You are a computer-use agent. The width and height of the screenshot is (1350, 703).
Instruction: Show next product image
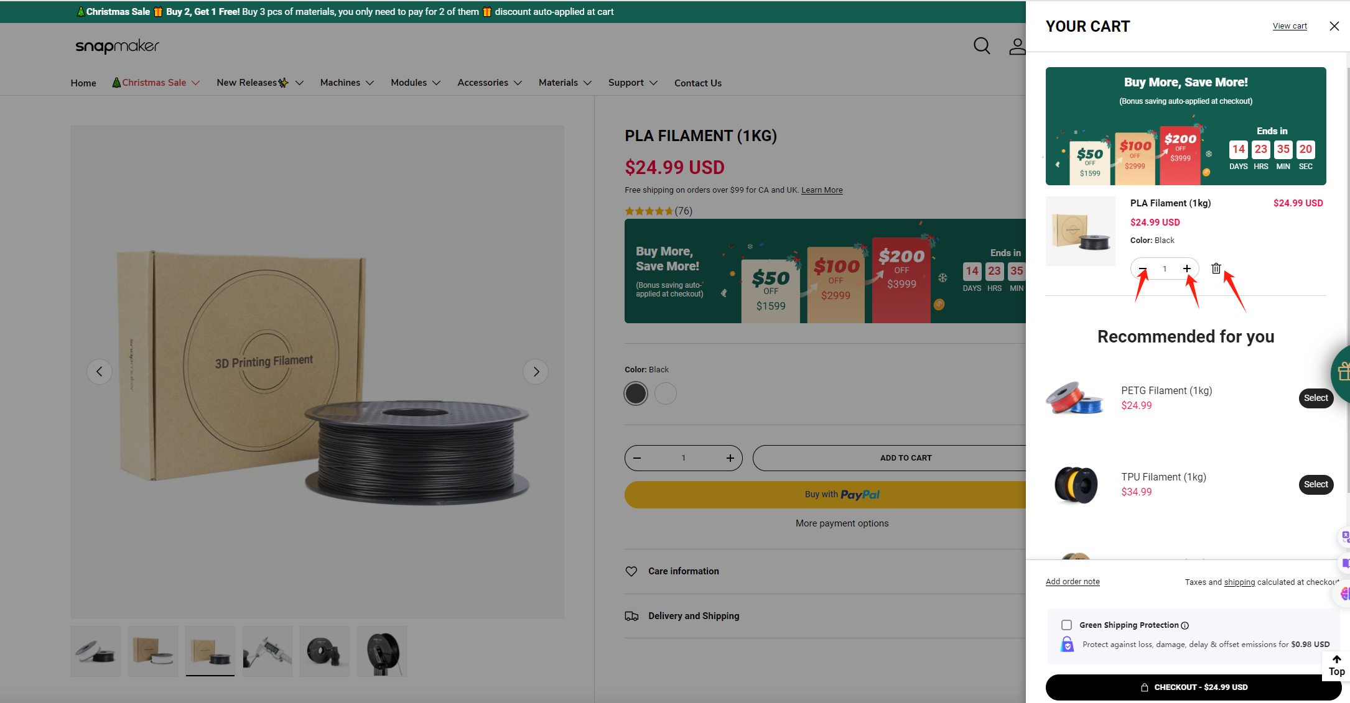536,372
